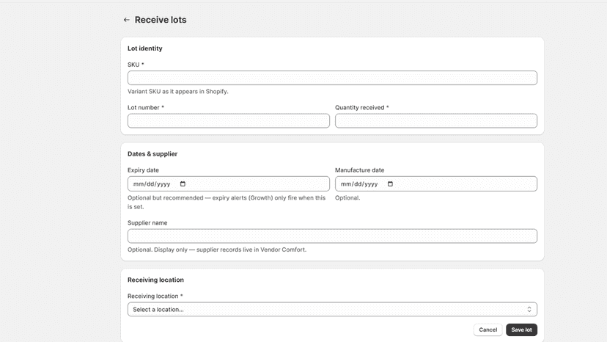Screen dimensions: 607x342
Task: Focus the Quantity received field
Action: pyautogui.click(x=436, y=120)
